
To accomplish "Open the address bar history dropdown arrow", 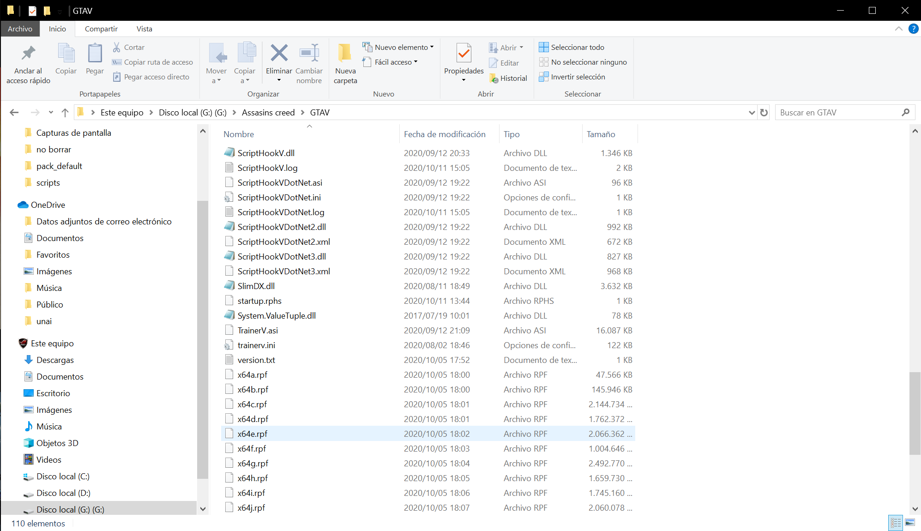I will [x=752, y=113].
